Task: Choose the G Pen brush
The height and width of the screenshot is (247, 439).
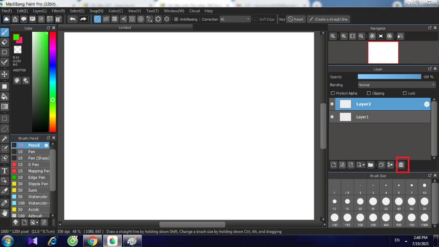Action: (x=30, y=164)
